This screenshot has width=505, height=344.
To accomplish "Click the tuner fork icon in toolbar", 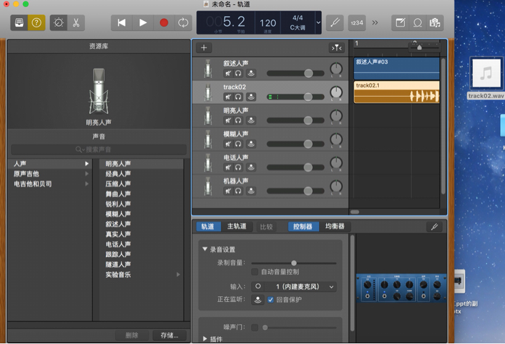I will [335, 22].
